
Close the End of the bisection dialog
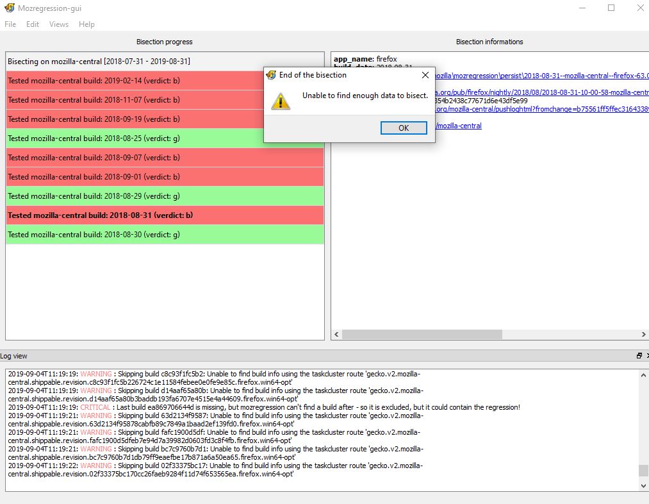coord(425,75)
